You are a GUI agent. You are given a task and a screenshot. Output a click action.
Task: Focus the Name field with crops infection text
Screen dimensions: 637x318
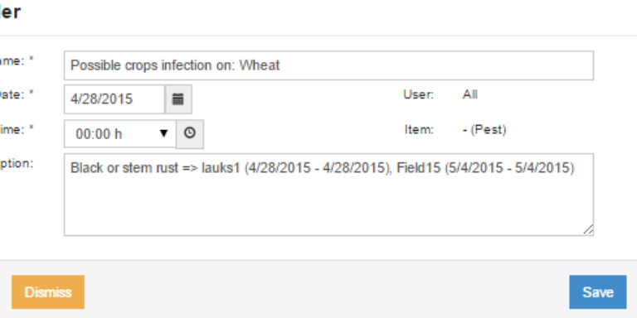328,65
